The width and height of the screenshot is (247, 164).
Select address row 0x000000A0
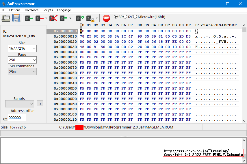65,83
